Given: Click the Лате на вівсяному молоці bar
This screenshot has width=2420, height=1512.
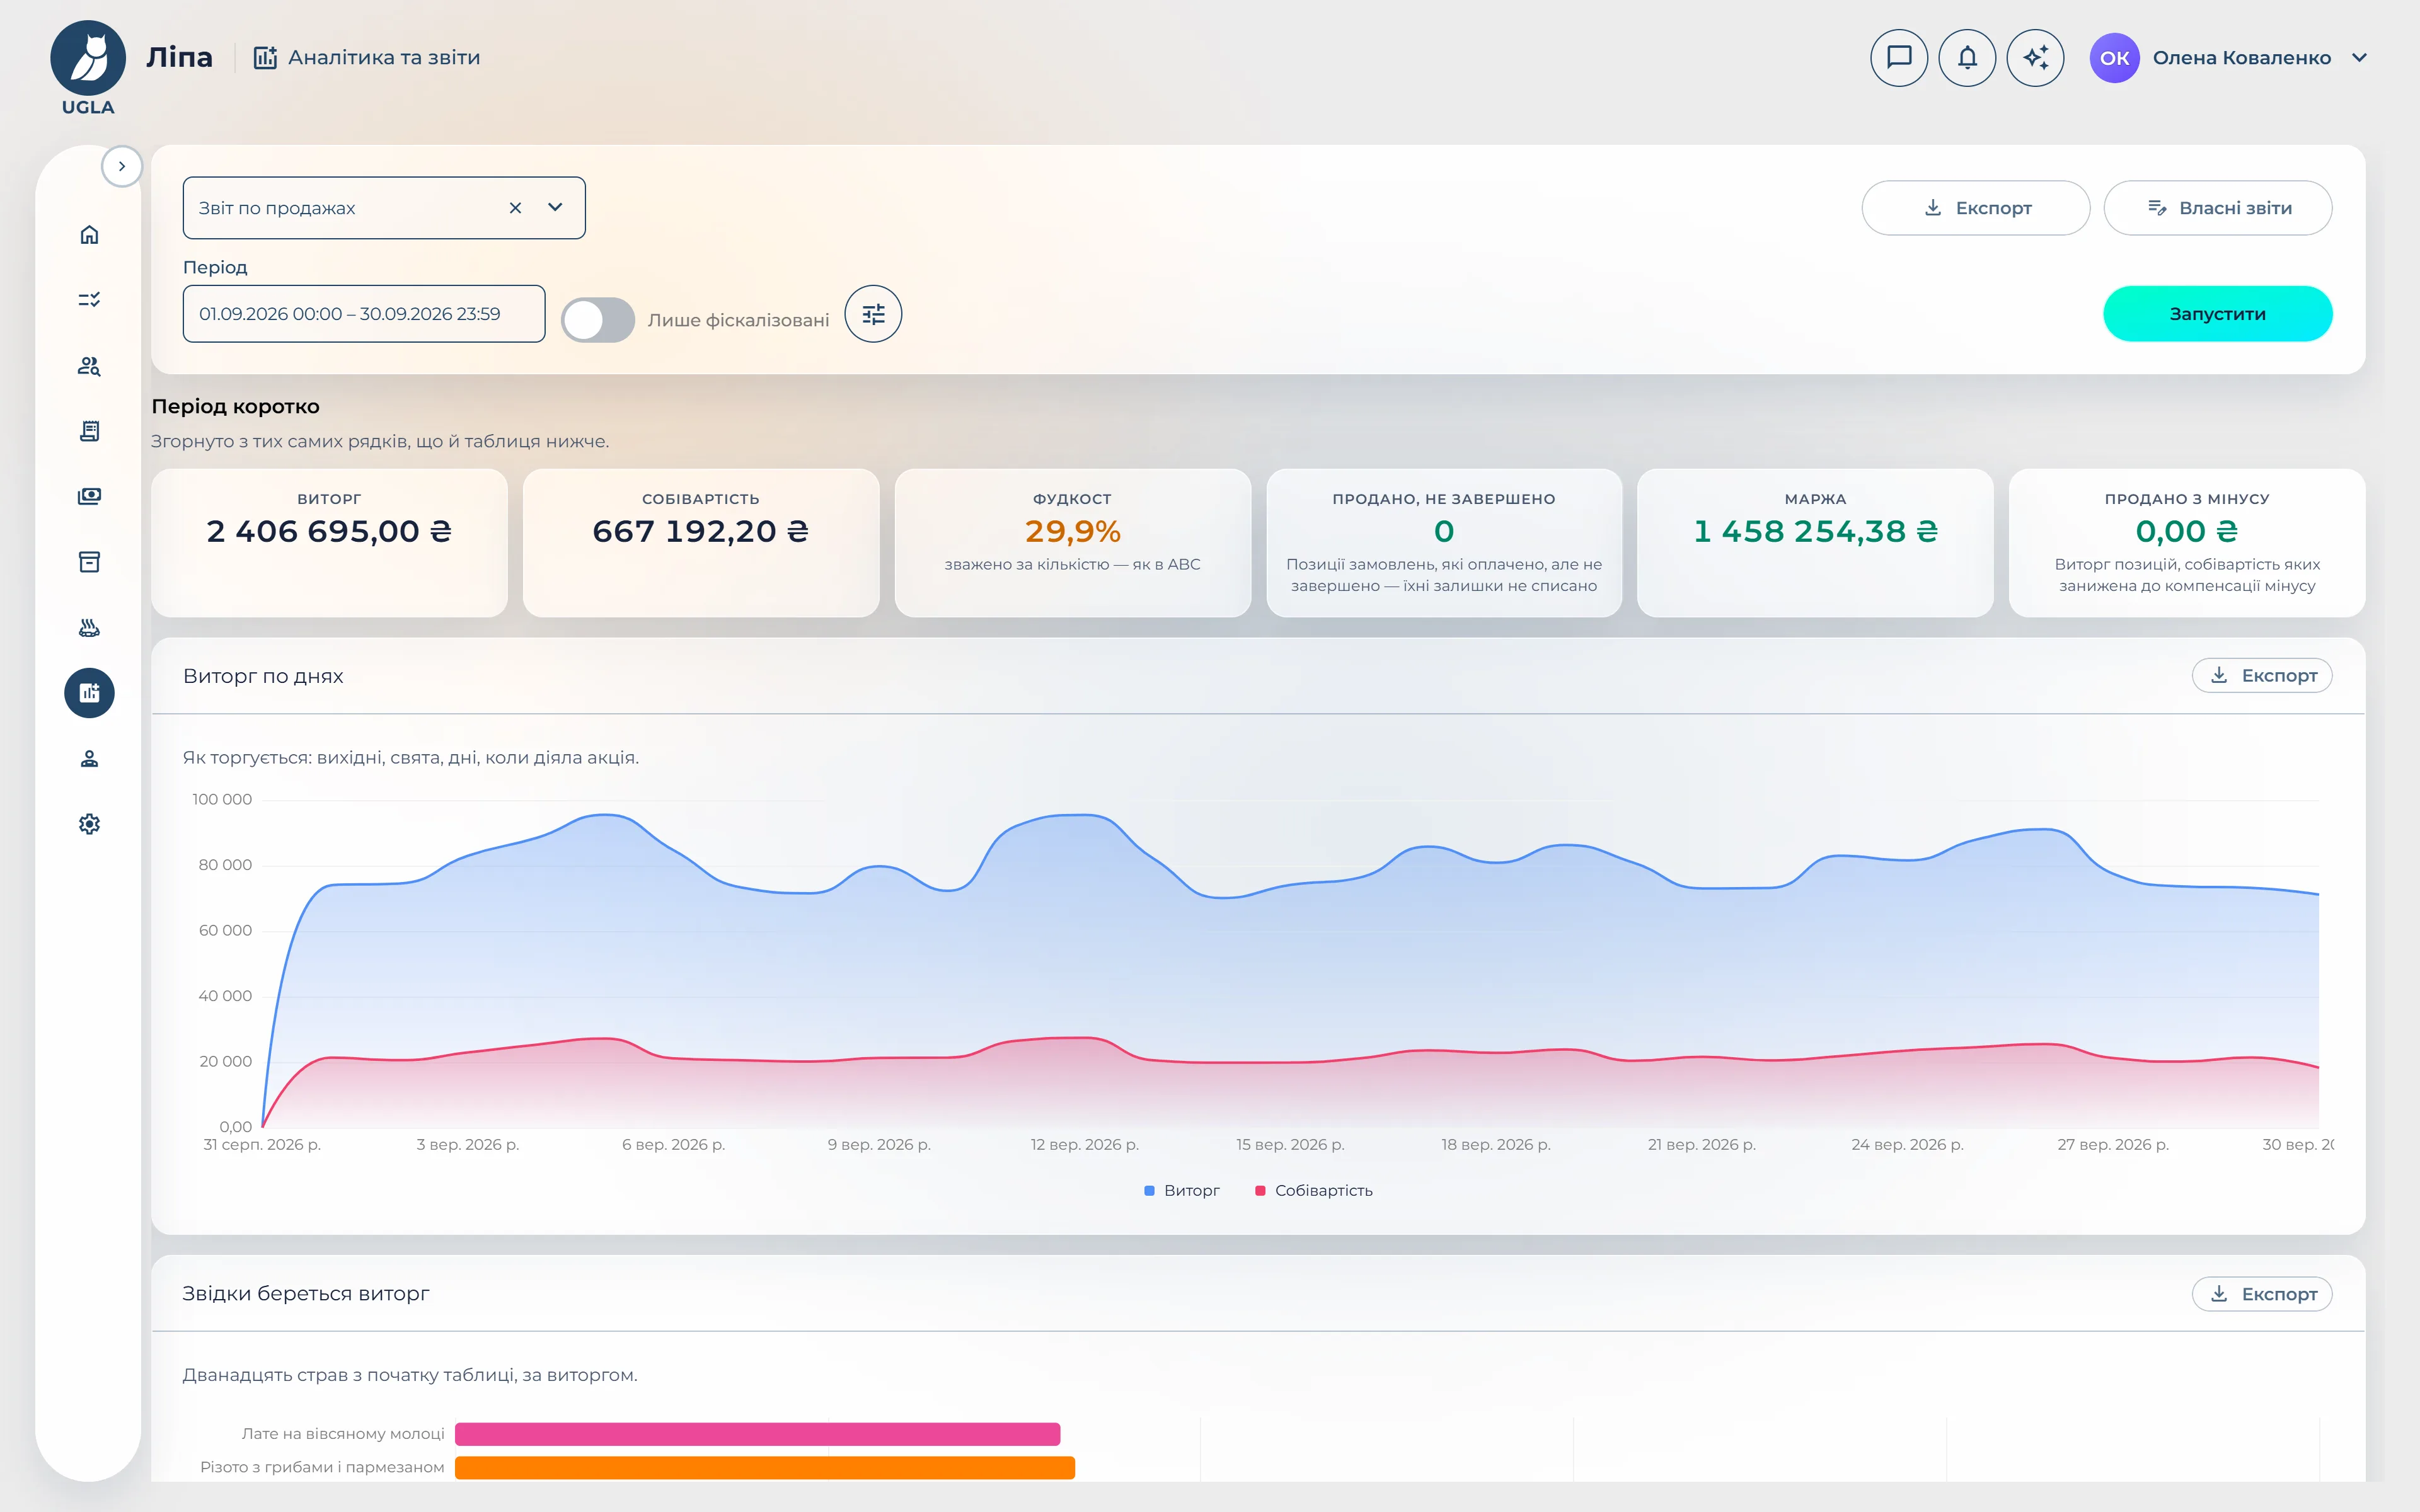Looking at the screenshot, I should tap(757, 1434).
